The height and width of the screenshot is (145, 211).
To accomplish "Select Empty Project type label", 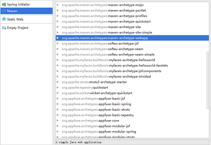I will point(18,28).
